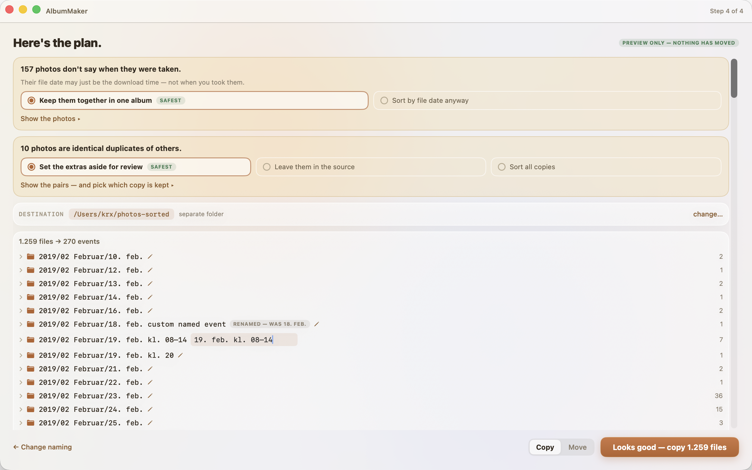Screen dimensions: 752x470
Task: Expand the 19. feb. kl. 20 folder
Action: (x=21, y=355)
